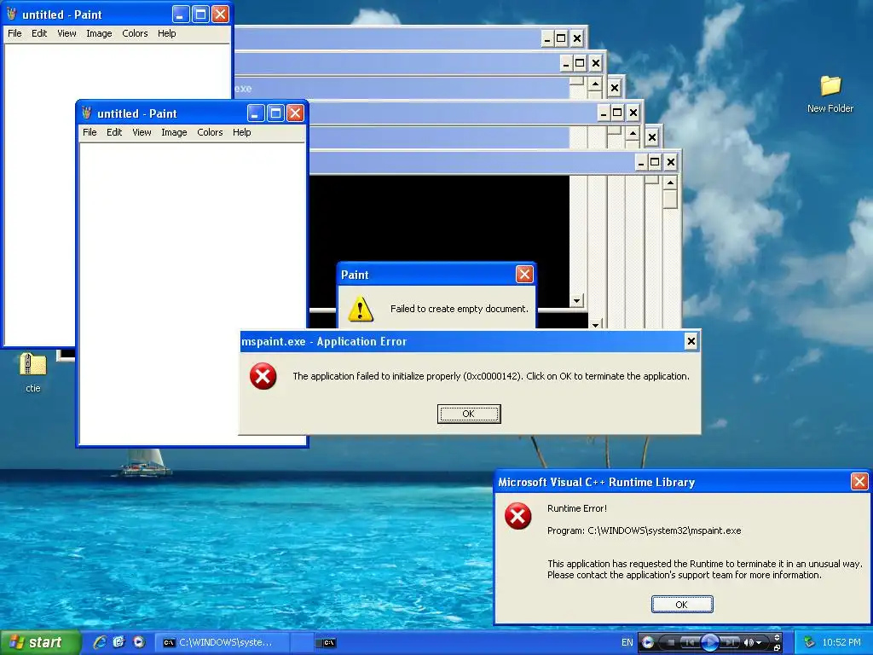Open the File menu in the rear Paint window
The width and height of the screenshot is (873, 655).
click(14, 33)
